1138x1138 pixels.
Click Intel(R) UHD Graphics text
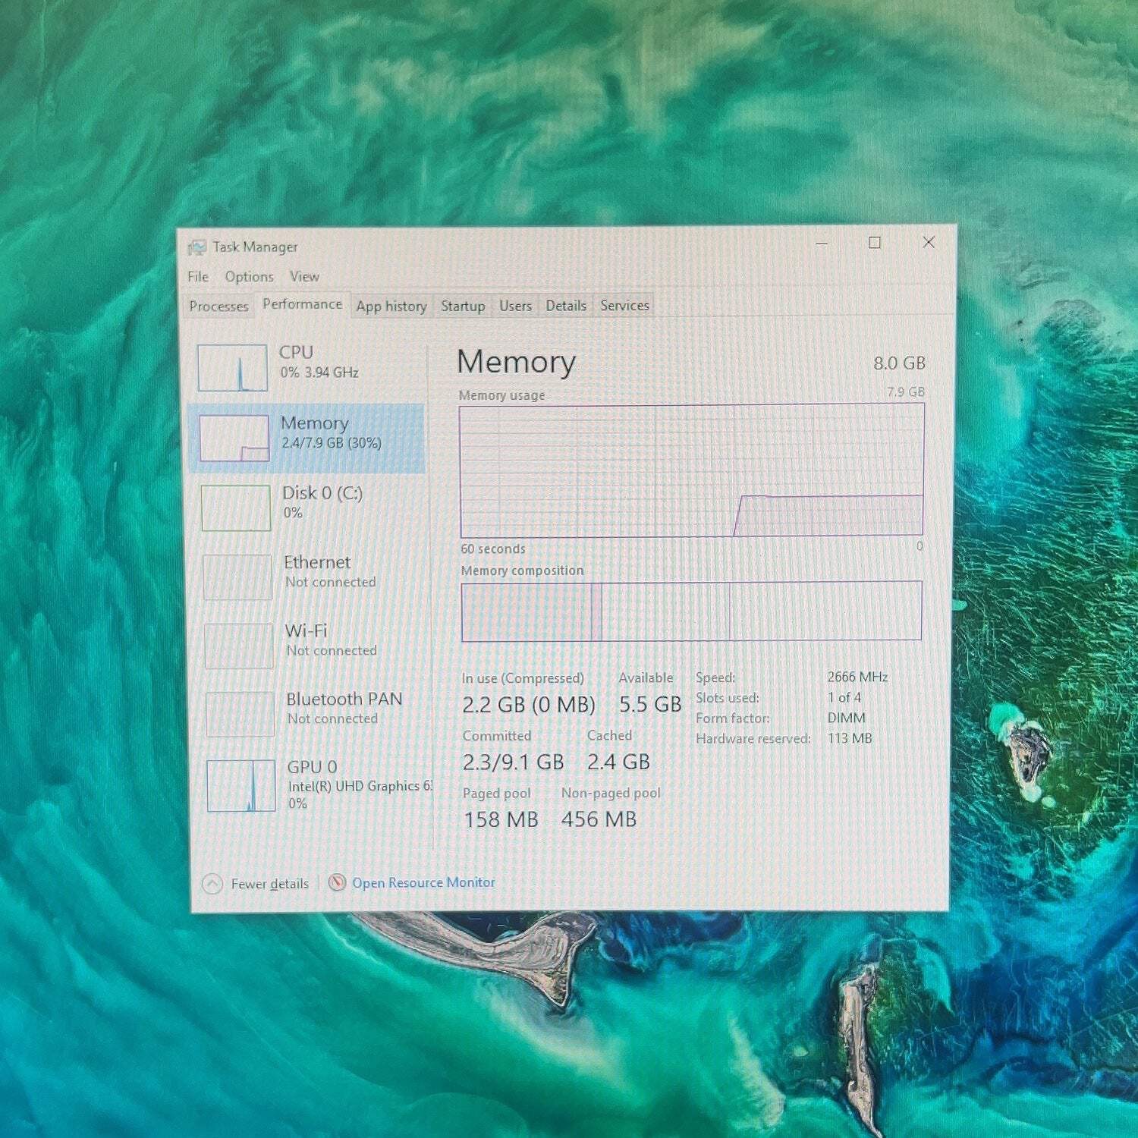pos(360,786)
